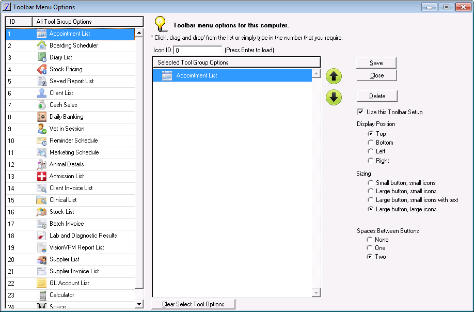
Task: Click the ID cell 23
Action: (x=19, y=295)
